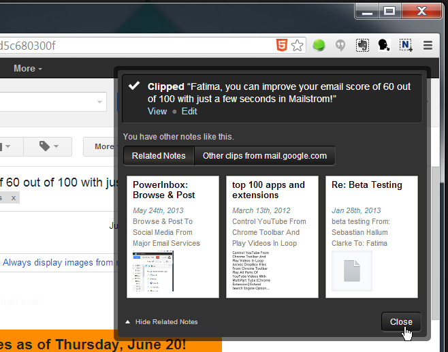This screenshot has height=352, width=448.
Task: Expand the search box dropdown arrow
Action: coord(99,101)
